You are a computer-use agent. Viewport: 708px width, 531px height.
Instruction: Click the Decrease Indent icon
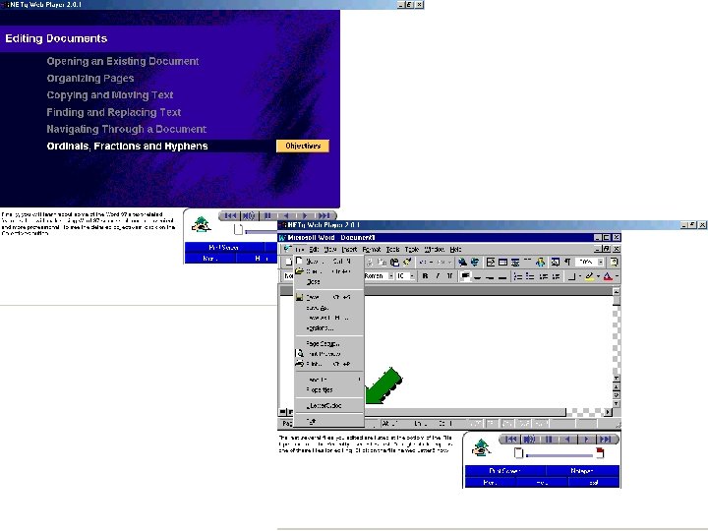[544, 276]
